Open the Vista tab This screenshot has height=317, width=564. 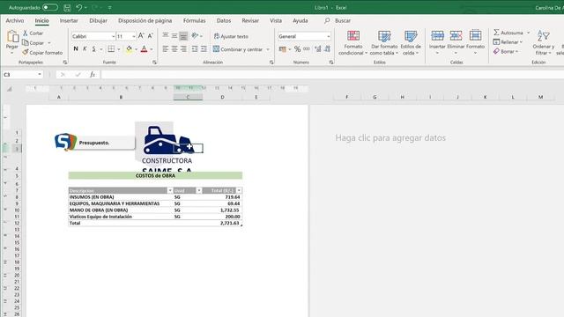(x=276, y=20)
